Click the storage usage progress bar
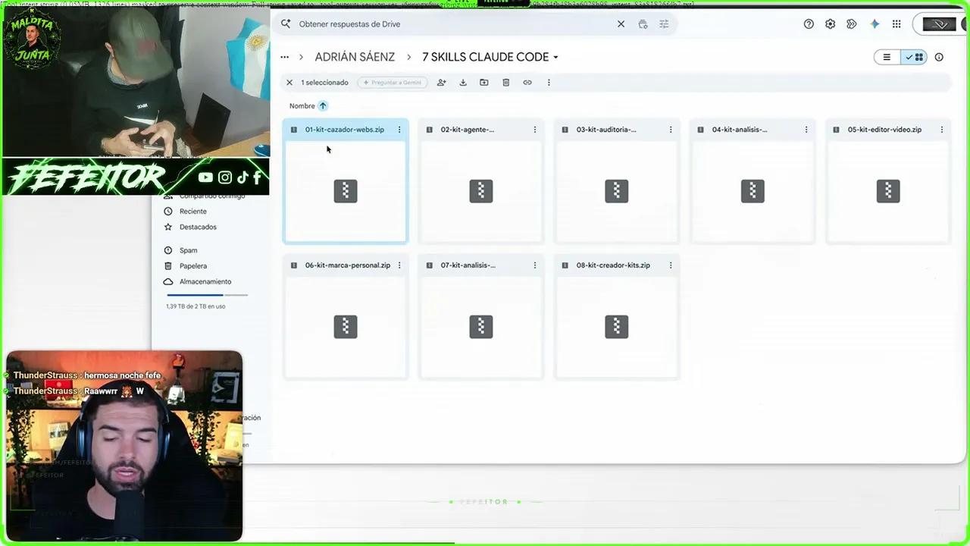970x546 pixels. [x=207, y=295]
